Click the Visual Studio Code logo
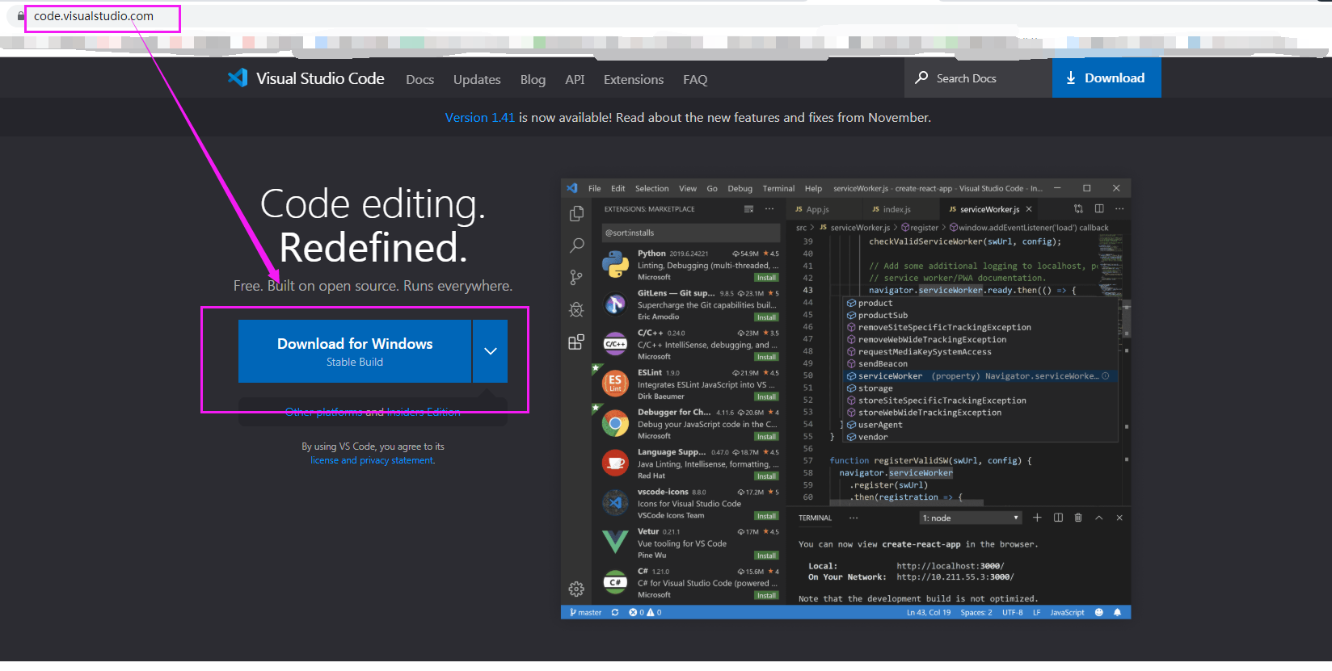 pos(306,78)
